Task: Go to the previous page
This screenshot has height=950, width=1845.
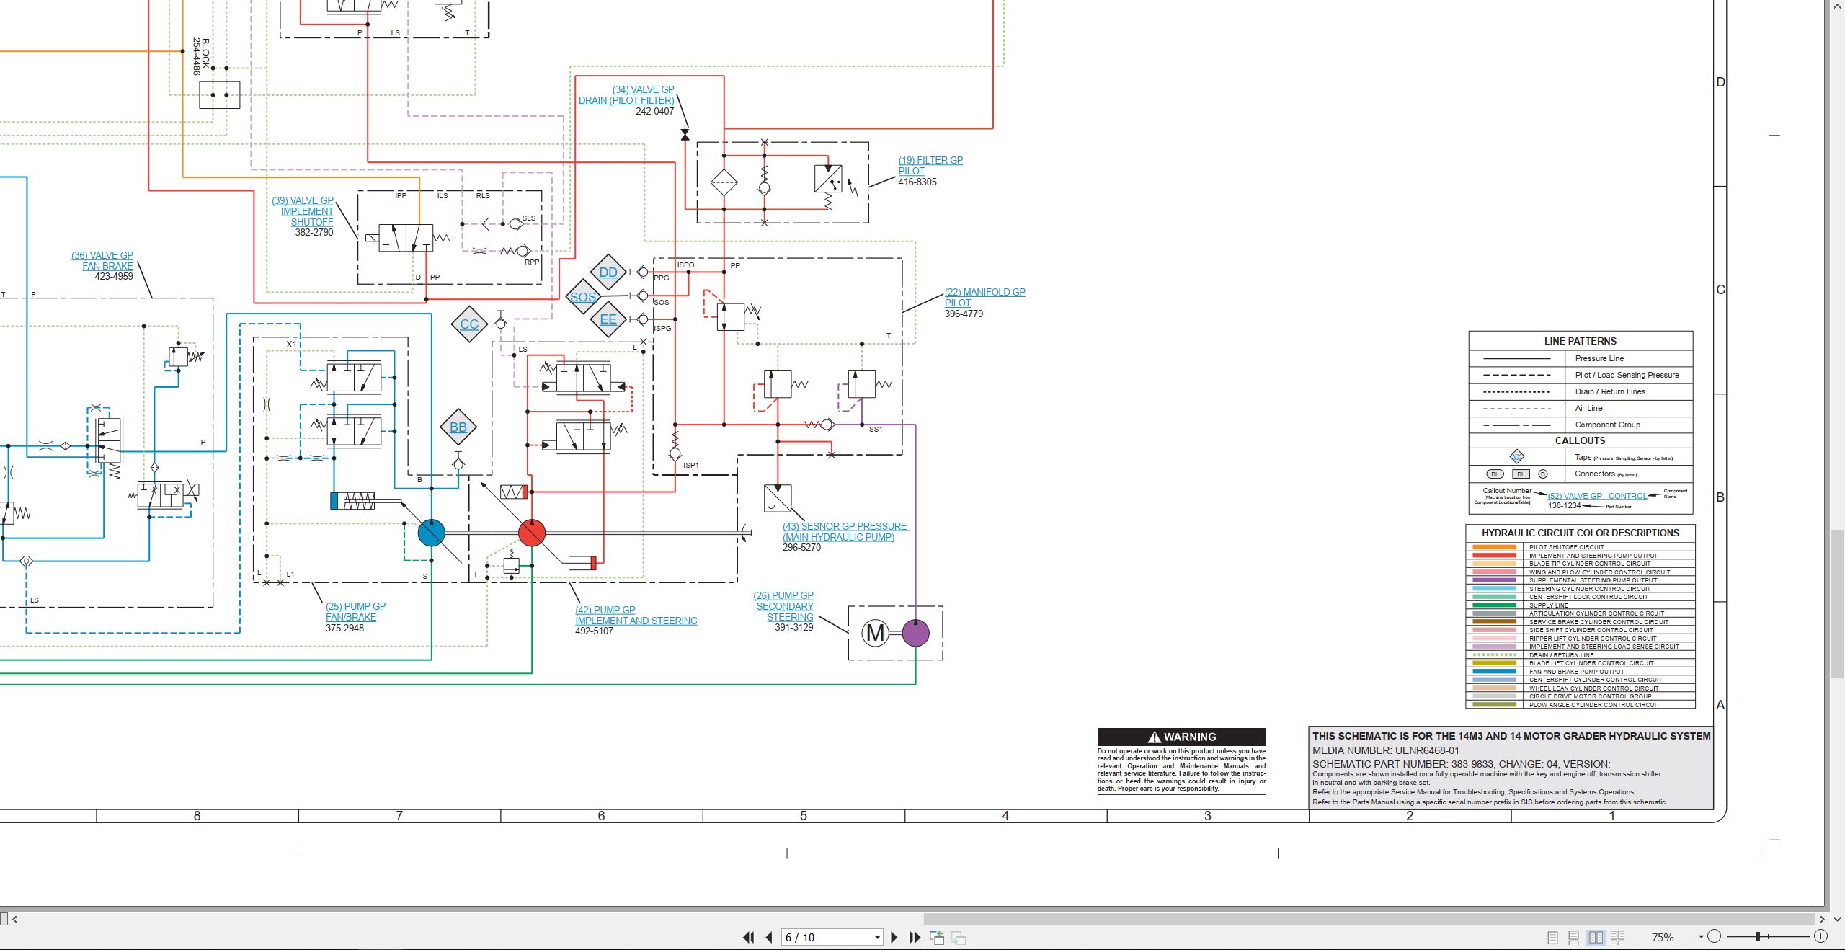Action: [x=769, y=937]
